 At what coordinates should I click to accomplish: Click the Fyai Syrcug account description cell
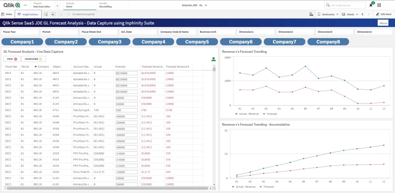(82, 110)
